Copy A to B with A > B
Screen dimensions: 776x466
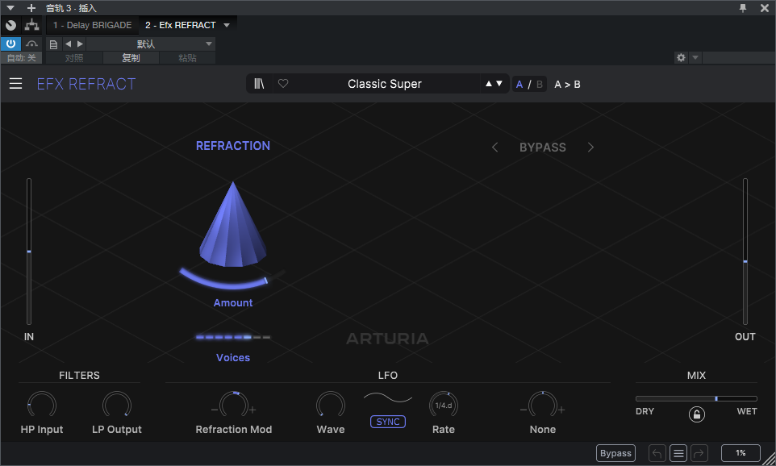click(567, 84)
